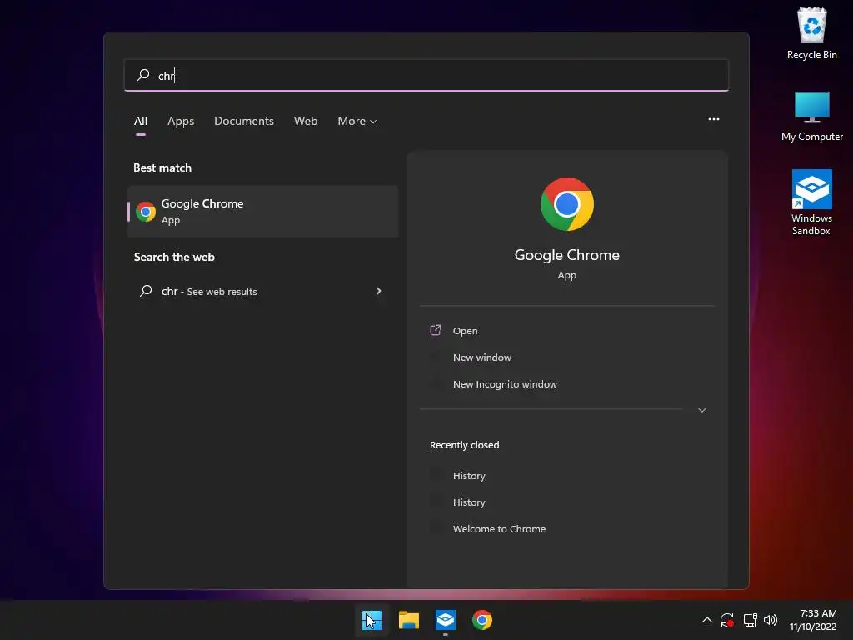
Task: Click the Best match heading
Action: (162, 167)
